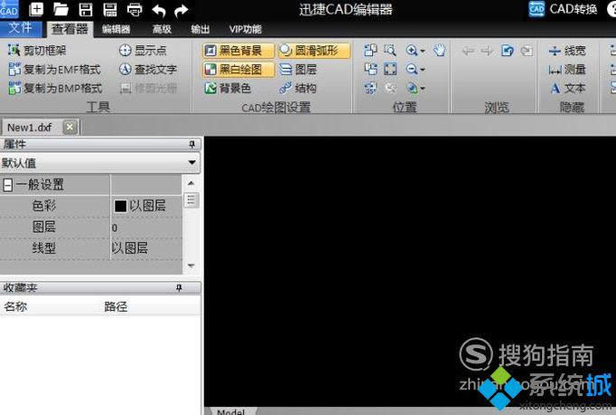616x415 pixels.
Task: Click the zoom window magnifier icon
Action: tap(389, 51)
